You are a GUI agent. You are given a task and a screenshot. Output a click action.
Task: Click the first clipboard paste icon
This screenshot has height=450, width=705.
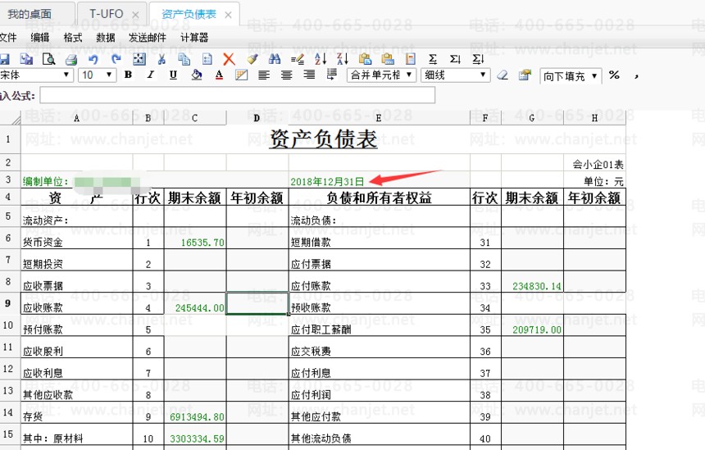pyautogui.click(x=365, y=59)
